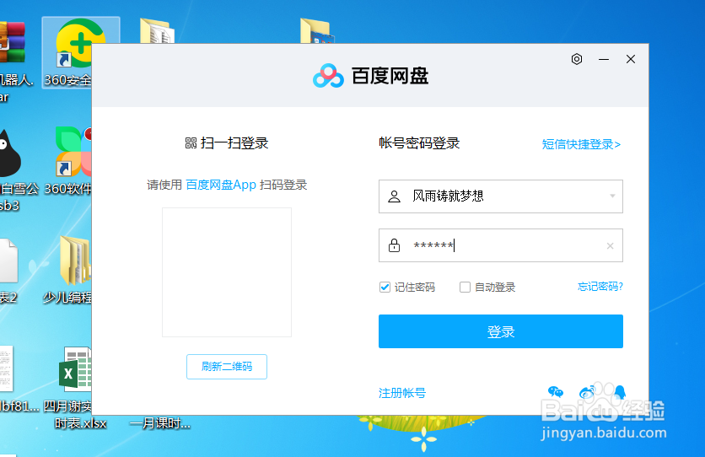Click the QR icon beside 扫一扫登录
The image size is (705, 457).
pyautogui.click(x=191, y=142)
